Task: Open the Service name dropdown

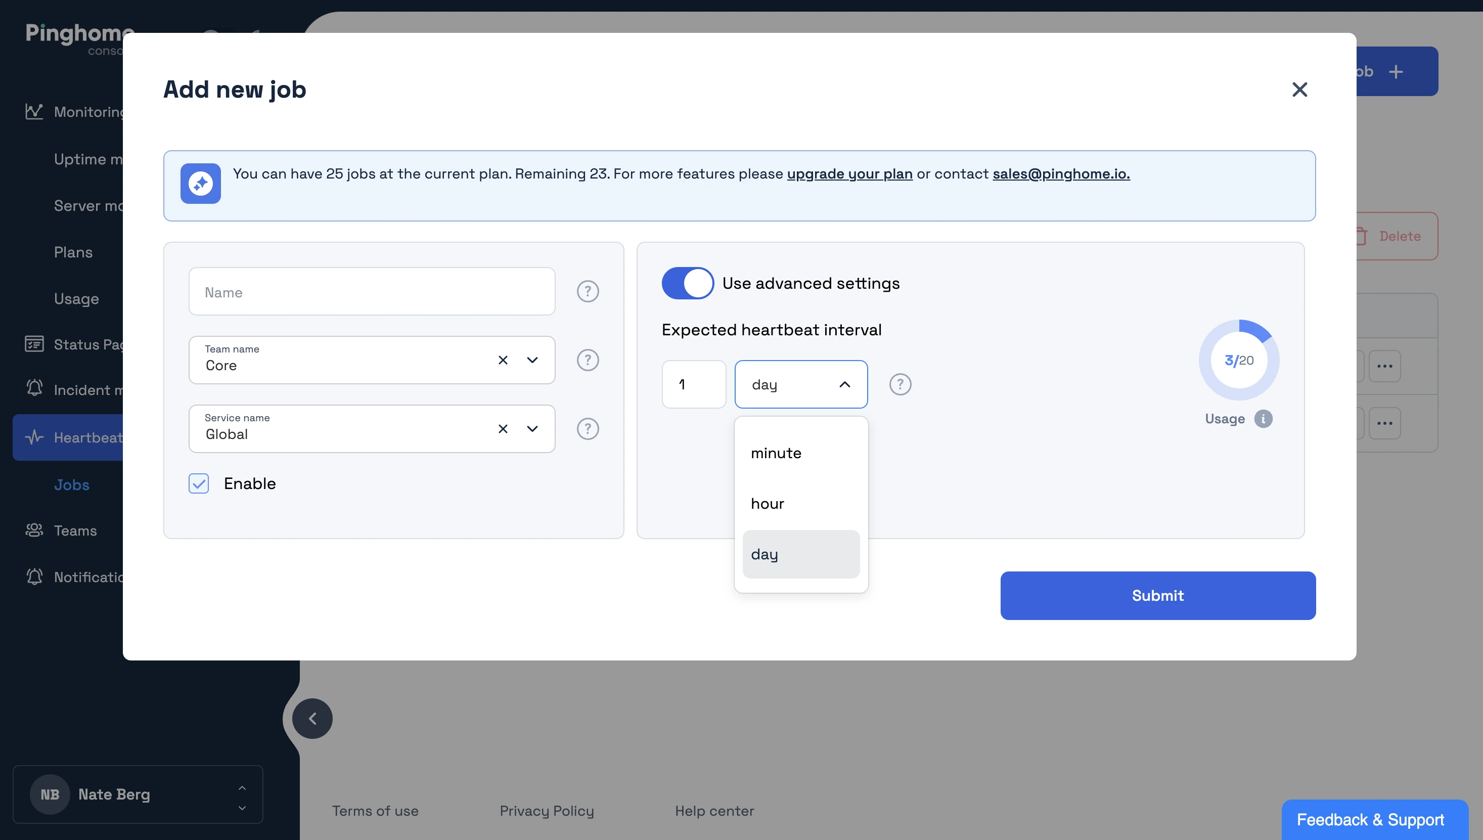Action: pos(532,429)
